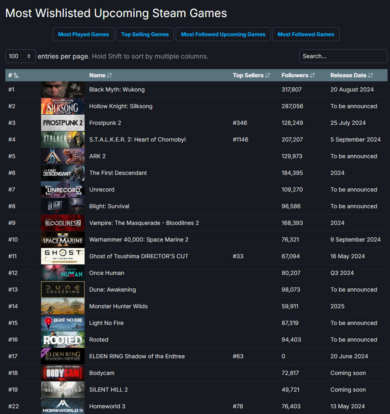This screenshot has height=414, width=390.
Task: Click the Once Human banner image
Action: pos(63,273)
